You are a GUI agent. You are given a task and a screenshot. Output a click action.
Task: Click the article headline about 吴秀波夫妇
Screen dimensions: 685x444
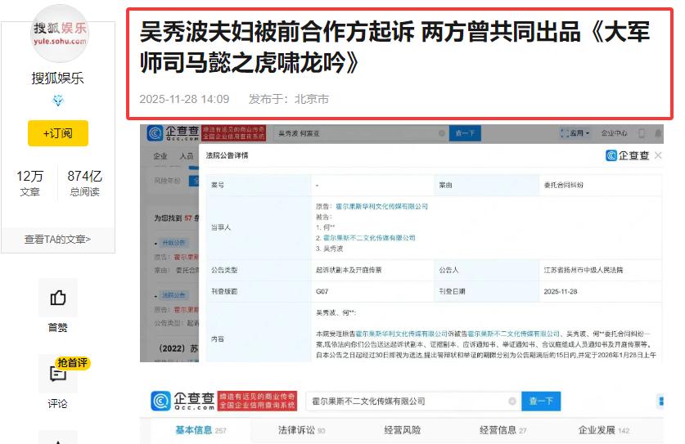[x=394, y=47]
